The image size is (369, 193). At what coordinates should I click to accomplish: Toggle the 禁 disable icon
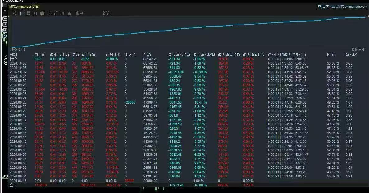coord(5,30)
